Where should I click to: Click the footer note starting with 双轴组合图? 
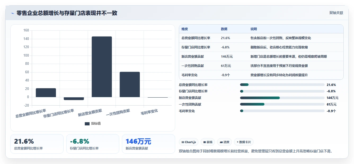[256, 151]
